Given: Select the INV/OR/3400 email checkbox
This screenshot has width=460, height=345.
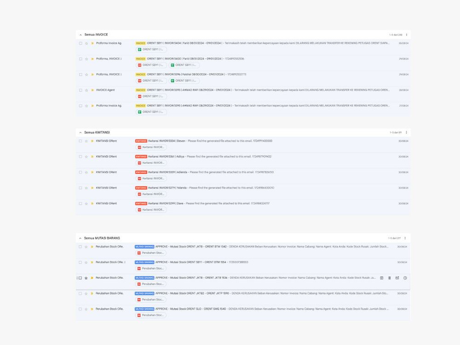Looking at the screenshot, I should pyautogui.click(x=80, y=59).
